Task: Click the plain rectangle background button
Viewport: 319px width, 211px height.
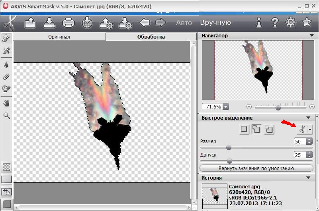Action: [7, 180]
